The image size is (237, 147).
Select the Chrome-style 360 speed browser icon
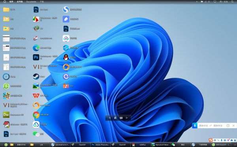tap(36, 115)
